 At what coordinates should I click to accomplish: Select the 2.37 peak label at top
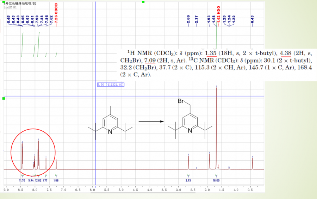[197, 19]
